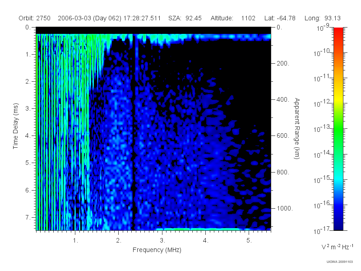This screenshot has width=361, height=271.
Task: Click the 800. apparent range tick label
Action: [283, 172]
